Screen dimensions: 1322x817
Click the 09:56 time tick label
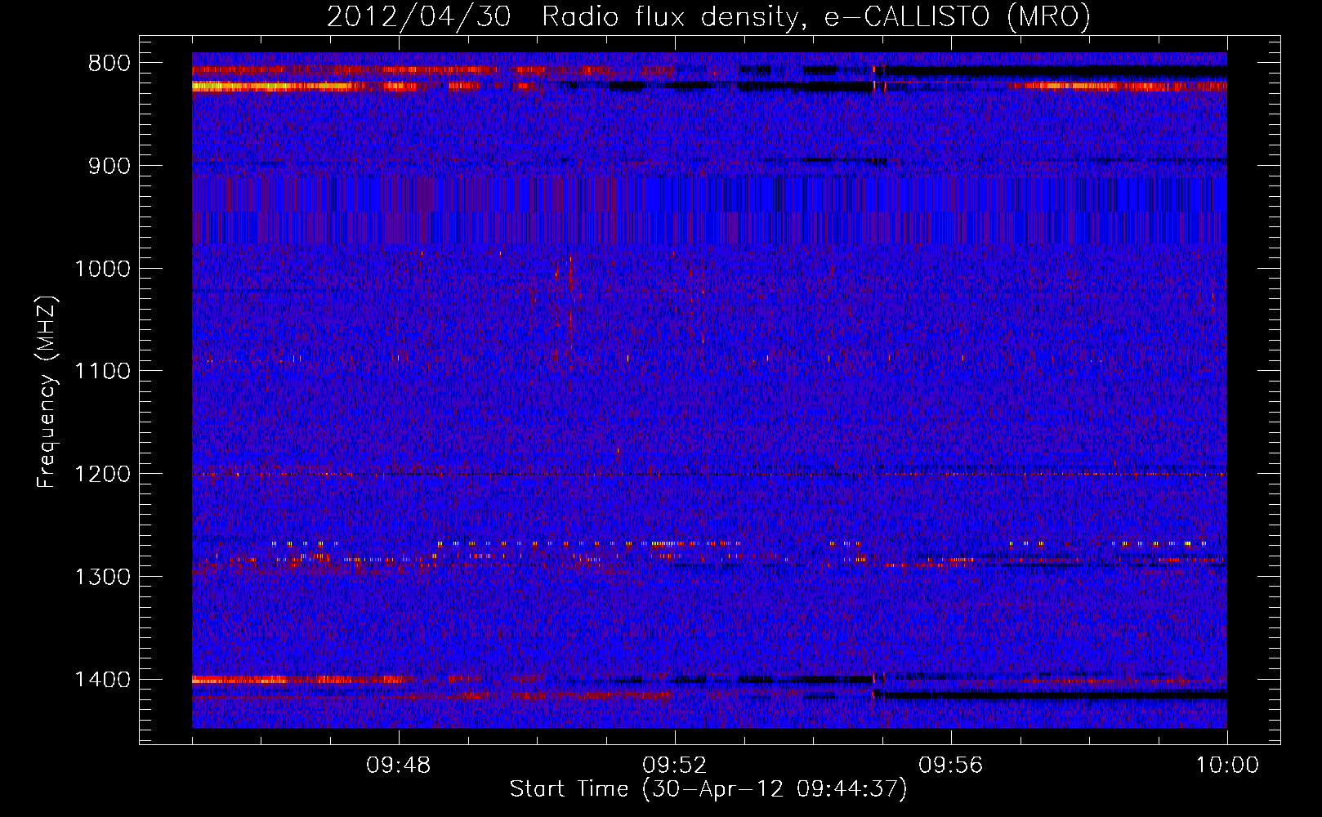[951, 766]
